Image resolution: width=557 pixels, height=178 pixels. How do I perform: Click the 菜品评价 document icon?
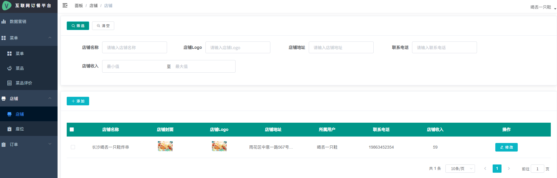click(9, 83)
